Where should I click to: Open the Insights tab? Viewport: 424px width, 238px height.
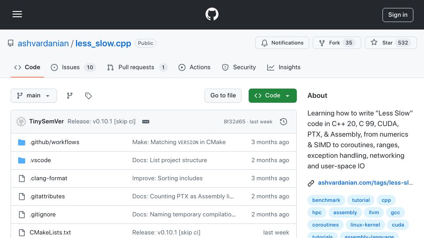pyautogui.click(x=284, y=67)
